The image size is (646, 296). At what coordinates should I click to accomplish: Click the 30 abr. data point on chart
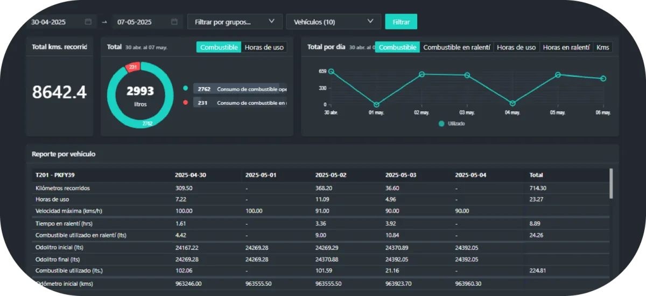pos(331,71)
